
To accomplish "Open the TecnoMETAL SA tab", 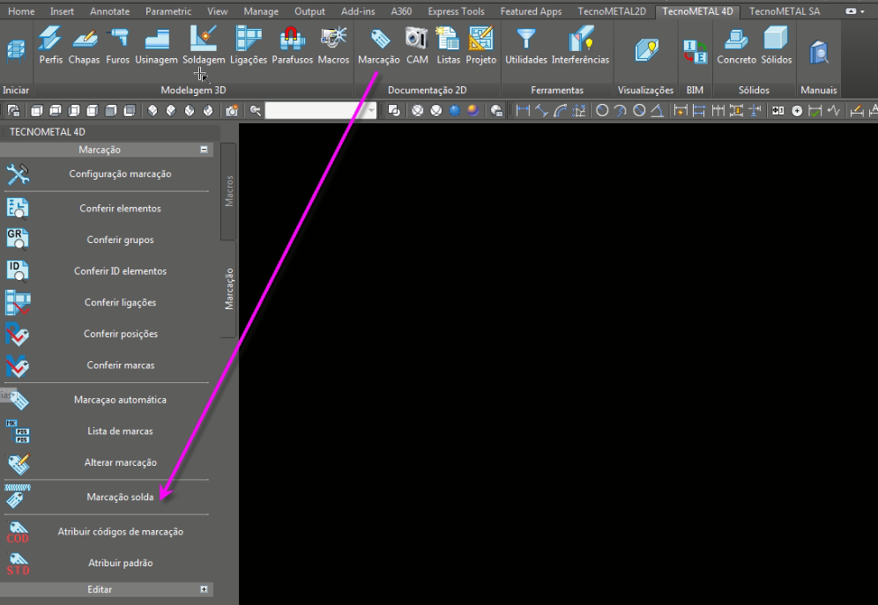I will click(x=784, y=11).
